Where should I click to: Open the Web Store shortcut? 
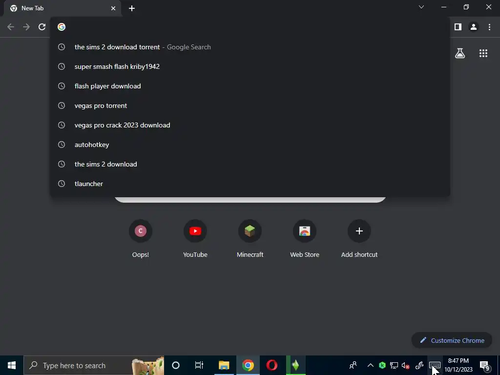(x=305, y=238)
